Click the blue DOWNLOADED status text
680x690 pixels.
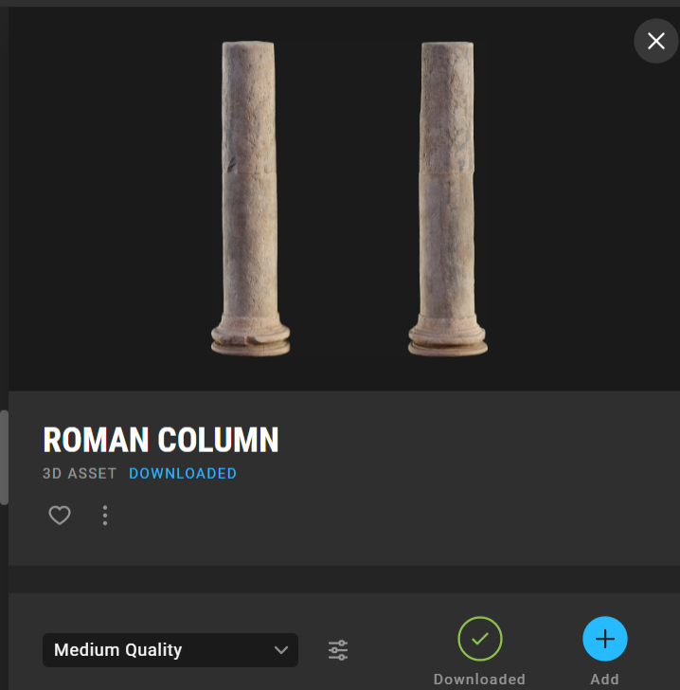tap(183, 474)
